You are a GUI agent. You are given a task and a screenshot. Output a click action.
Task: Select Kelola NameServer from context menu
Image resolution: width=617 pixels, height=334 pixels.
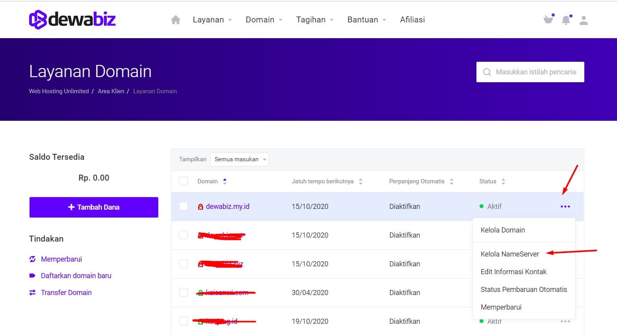click(x=510, y=254)
